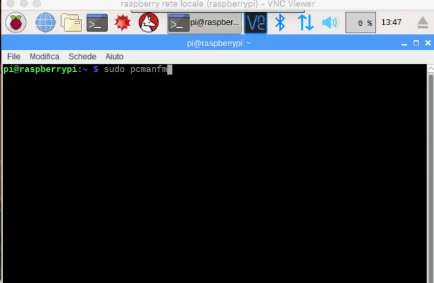
Task: Click the 13:47 clock in the panel
Action: 391,22
